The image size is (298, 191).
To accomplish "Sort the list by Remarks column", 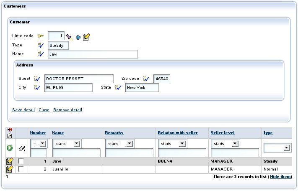I will pyautogui.click(x=114, y=133).
